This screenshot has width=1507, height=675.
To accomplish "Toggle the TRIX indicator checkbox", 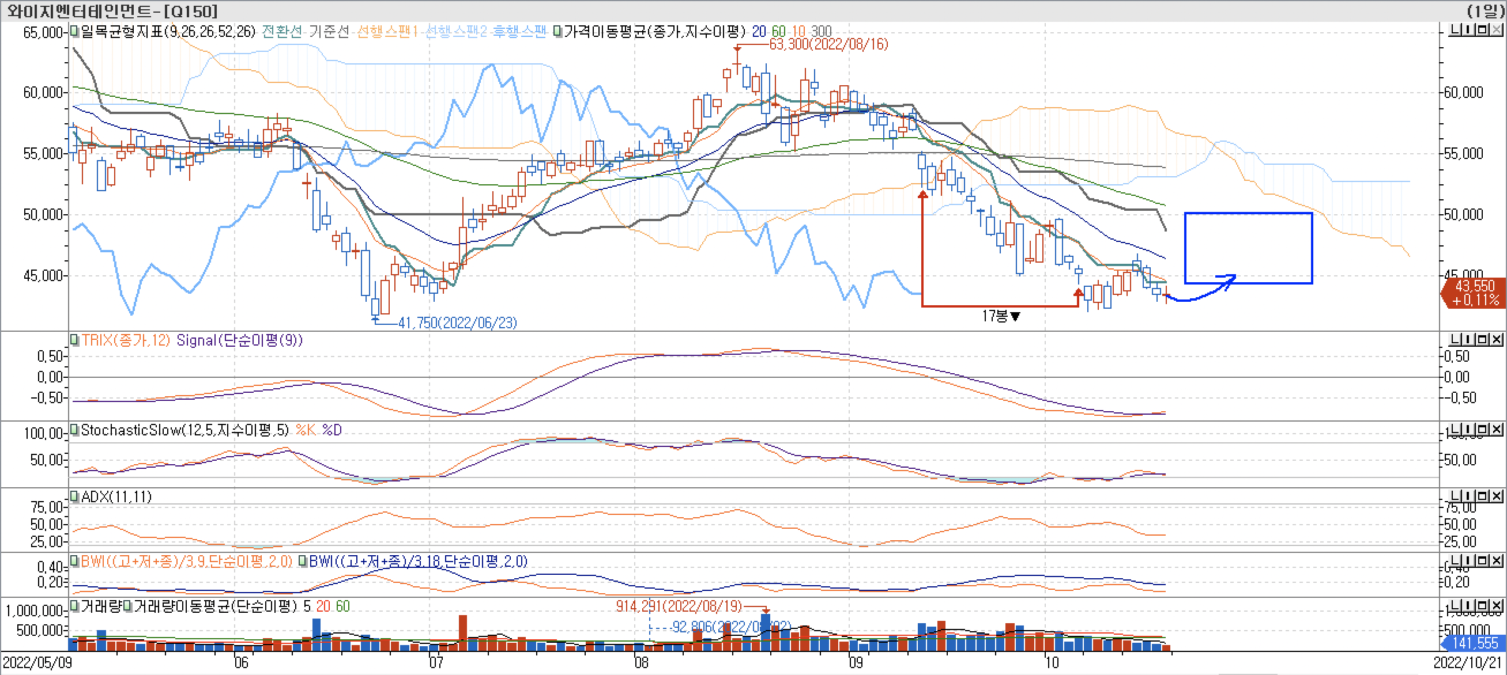I will (74, 340).
